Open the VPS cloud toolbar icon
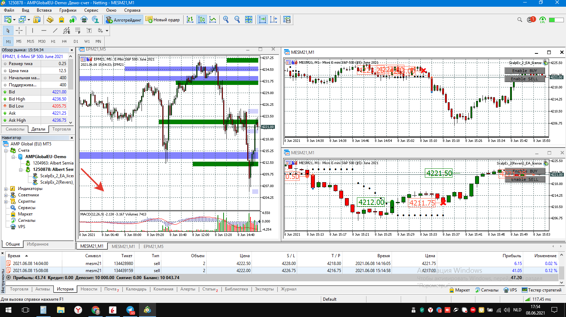566x317 pixels. point(84,20)
